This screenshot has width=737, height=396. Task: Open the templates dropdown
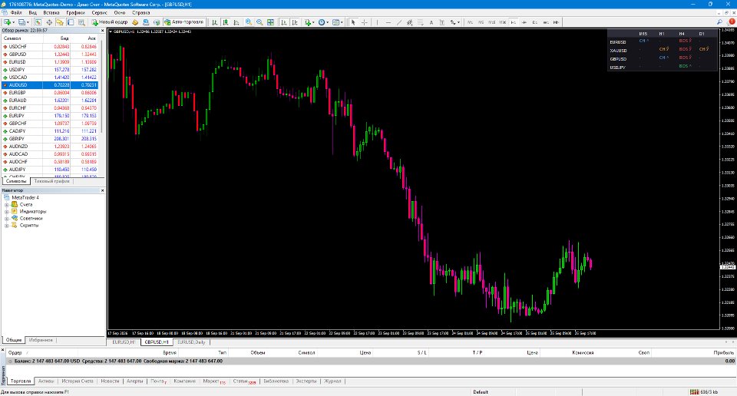point(338,22)
